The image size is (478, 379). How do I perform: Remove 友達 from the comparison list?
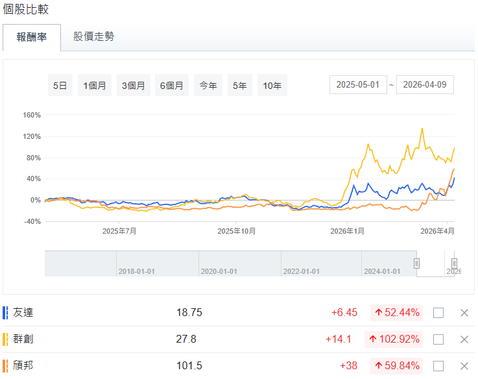tap(464, 313)
